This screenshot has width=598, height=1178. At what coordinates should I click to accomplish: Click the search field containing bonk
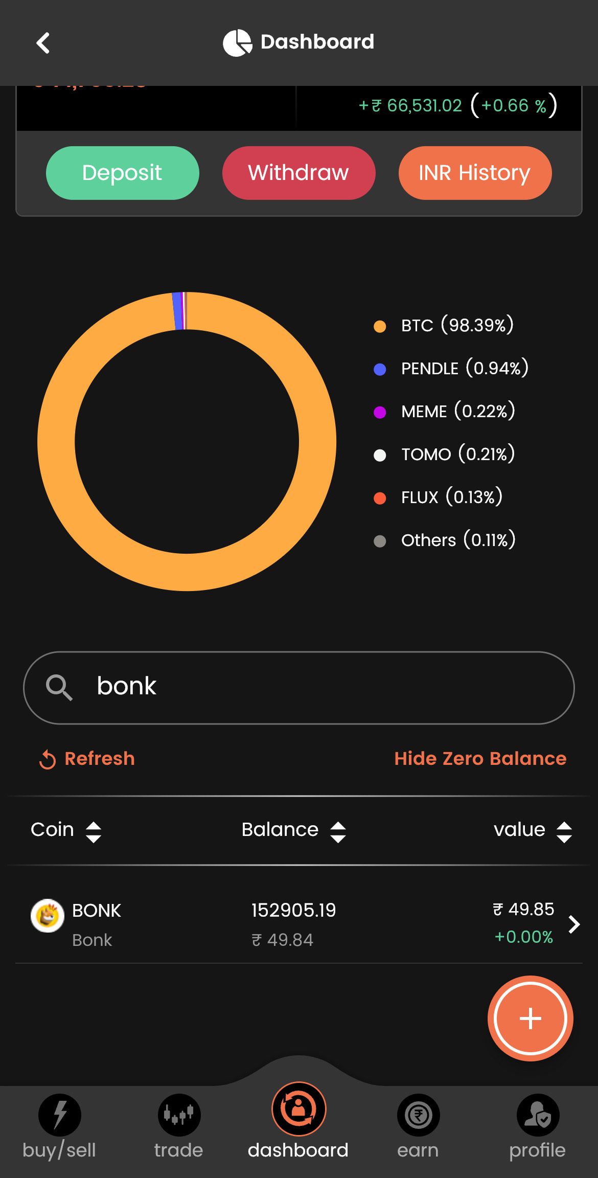[299, 687]
